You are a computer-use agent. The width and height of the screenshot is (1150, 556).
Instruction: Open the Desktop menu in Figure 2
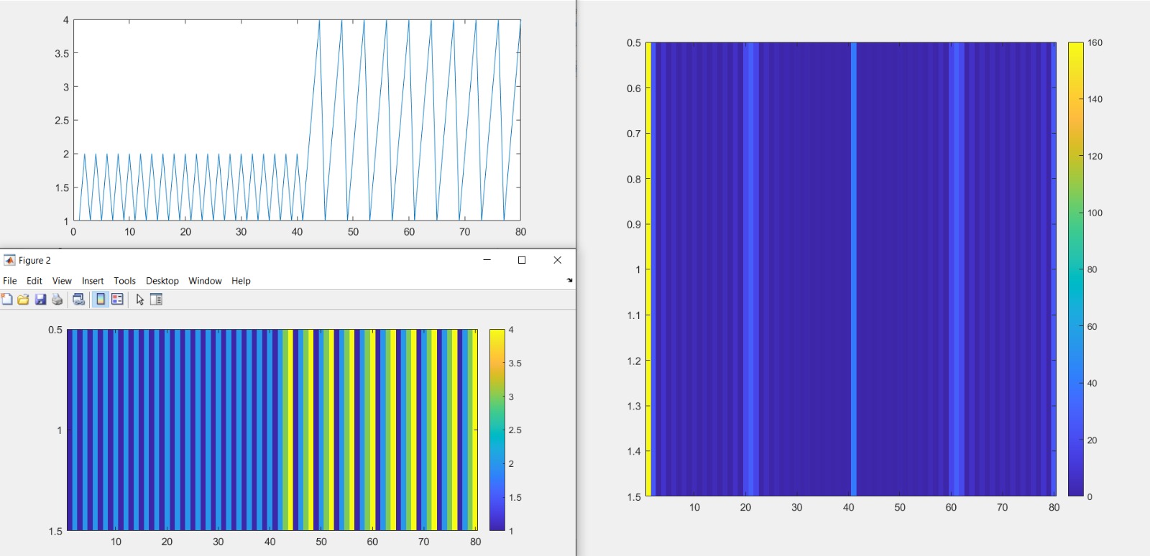(162, 281)
